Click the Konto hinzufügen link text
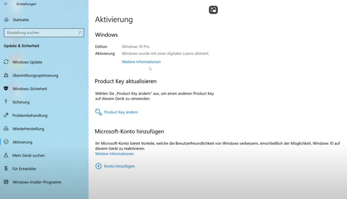Image resolution: width=347 pixels, height=199 pixels. [119, 166]
